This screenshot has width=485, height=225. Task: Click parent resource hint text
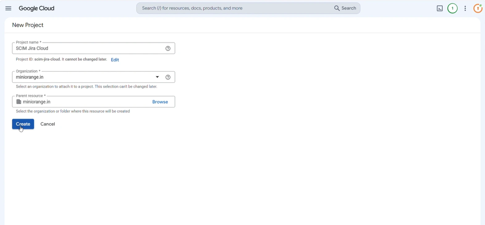coord(73,111)
